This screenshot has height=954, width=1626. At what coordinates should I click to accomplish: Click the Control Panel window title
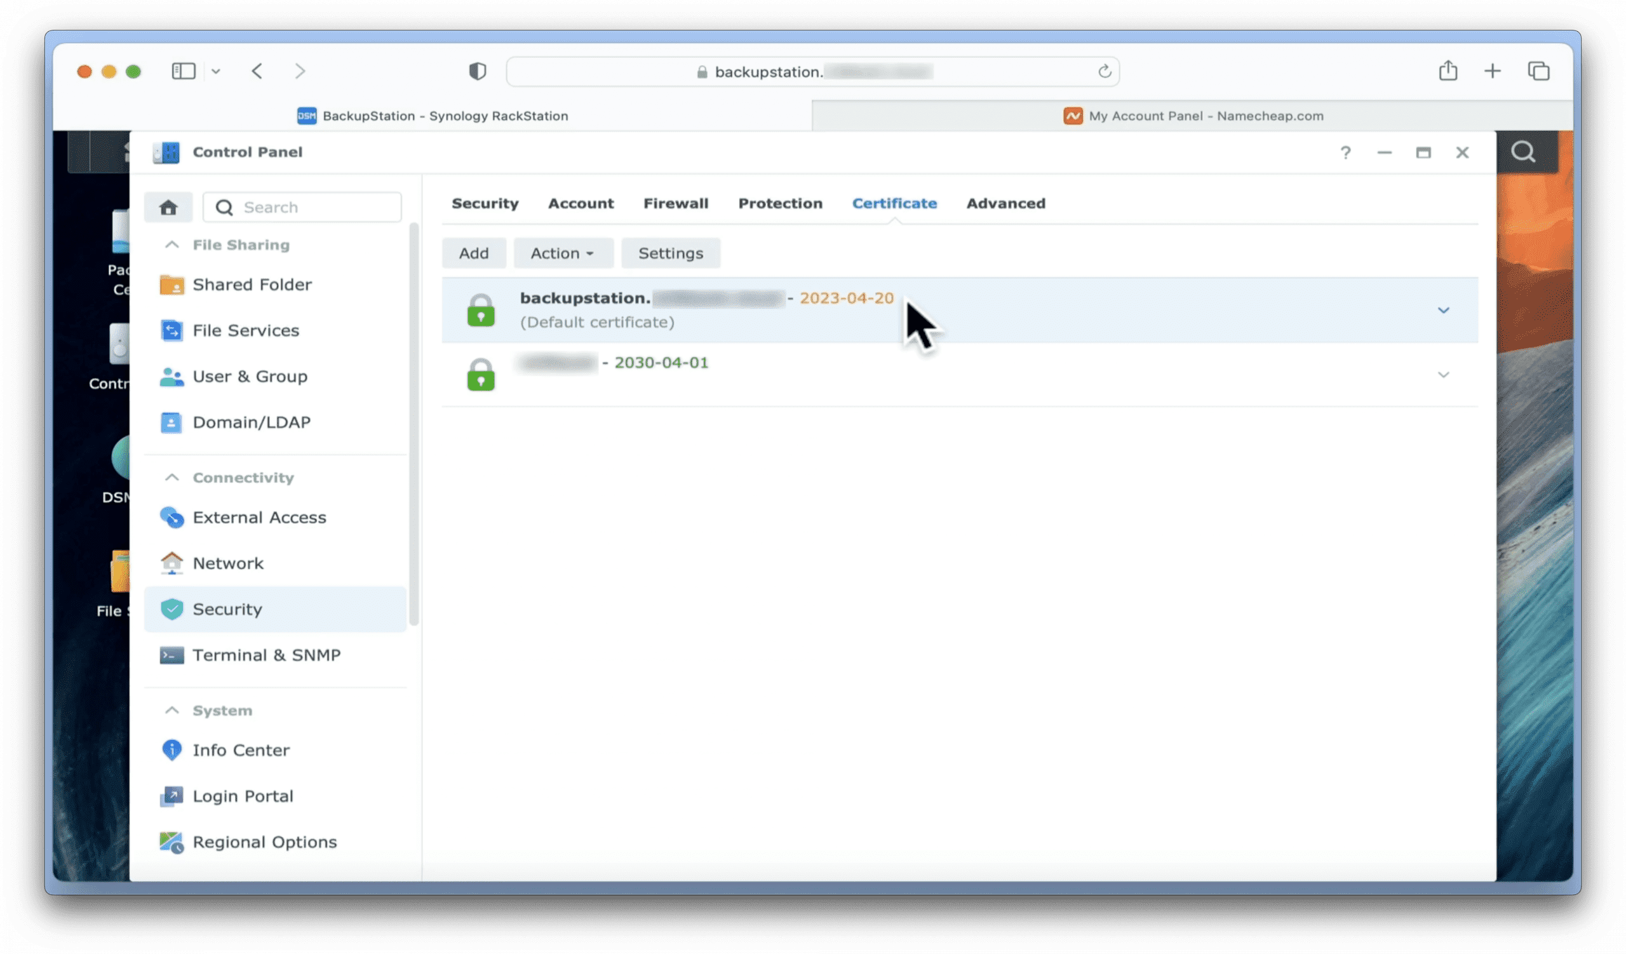click(247, 152)
